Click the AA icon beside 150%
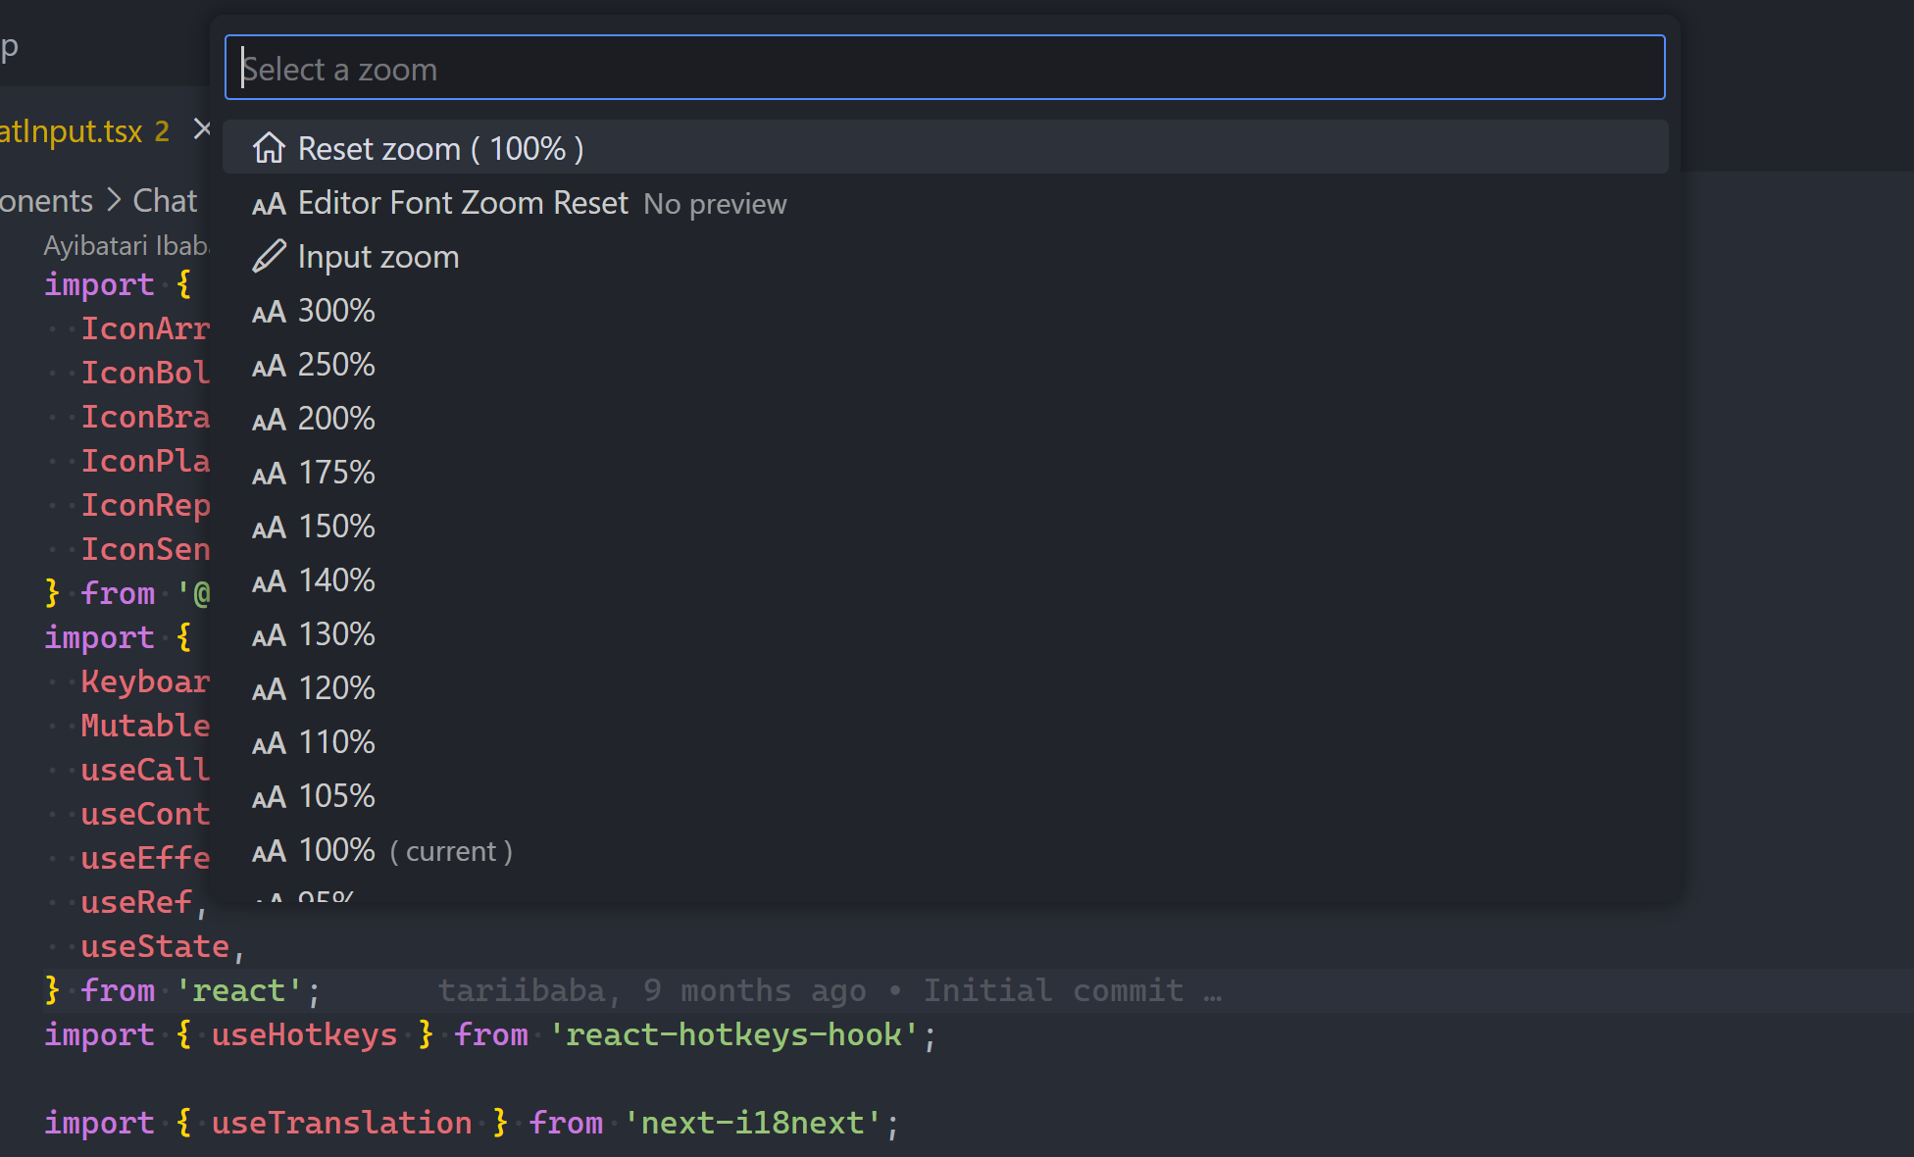The height and width of the screenshot is (1157, 1914). click(x=269, y=528)
